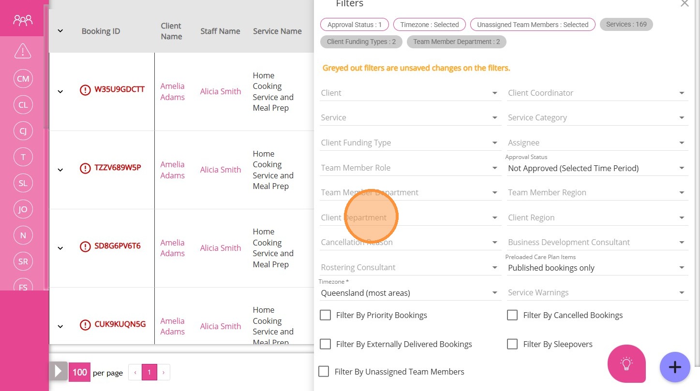
Task: Check Filter By Sleepovers option
Action: (x=512, y=344)
